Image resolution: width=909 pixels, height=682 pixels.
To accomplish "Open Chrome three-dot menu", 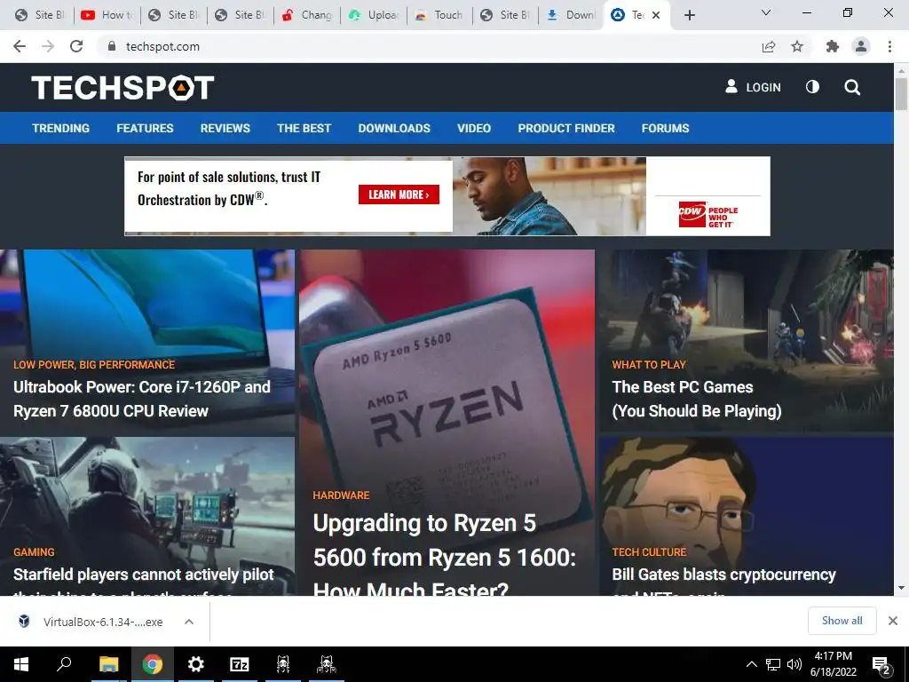I will pos(889,46).
